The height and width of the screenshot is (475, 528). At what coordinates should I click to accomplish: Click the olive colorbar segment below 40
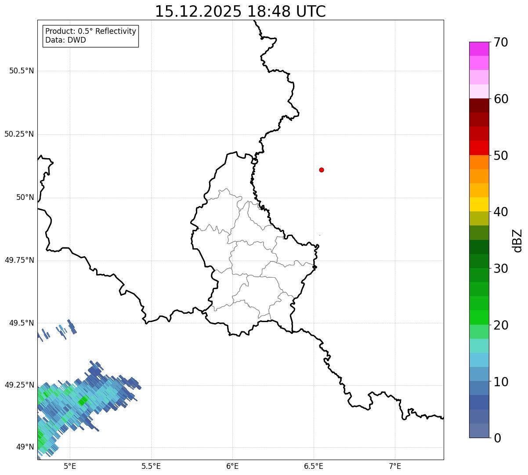point(479,218)
